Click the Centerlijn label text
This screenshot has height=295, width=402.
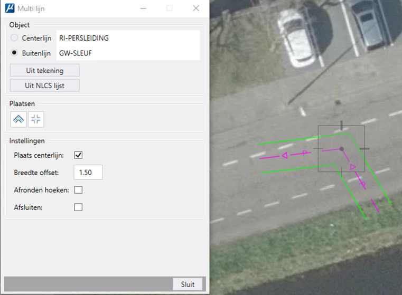36,38
